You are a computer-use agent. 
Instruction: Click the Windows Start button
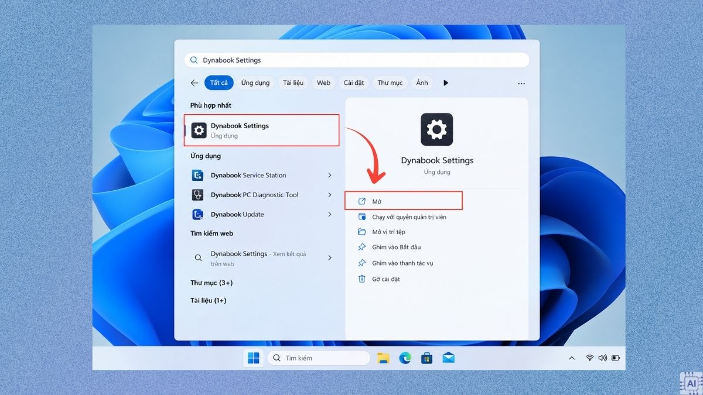click(254, 358)
